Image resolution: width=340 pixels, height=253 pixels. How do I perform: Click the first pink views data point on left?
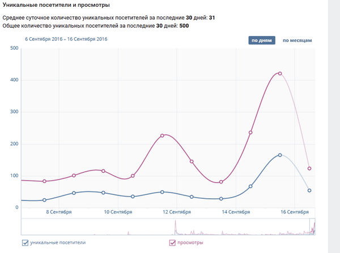click(x=44, y=181)
